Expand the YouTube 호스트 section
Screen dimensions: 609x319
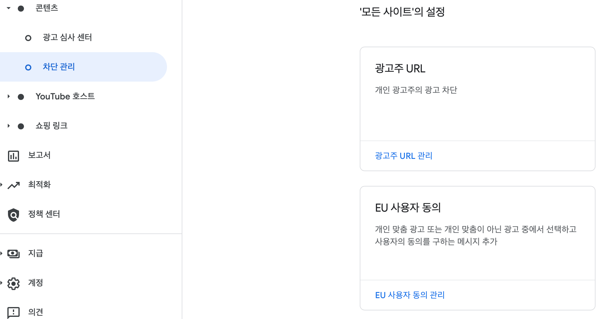8,97
